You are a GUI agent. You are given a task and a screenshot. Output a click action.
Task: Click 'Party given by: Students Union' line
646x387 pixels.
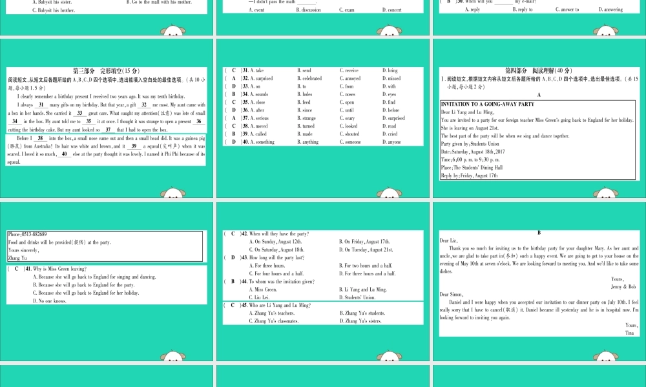[470, 144]
